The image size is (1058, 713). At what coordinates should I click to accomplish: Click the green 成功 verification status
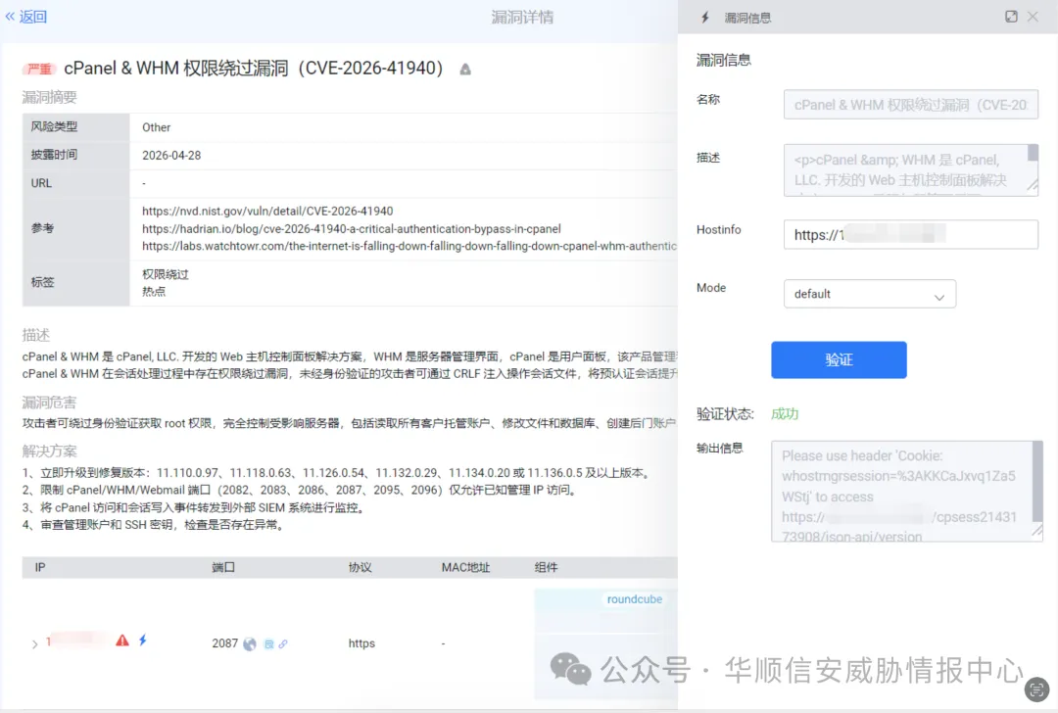(x=785, y=413)
